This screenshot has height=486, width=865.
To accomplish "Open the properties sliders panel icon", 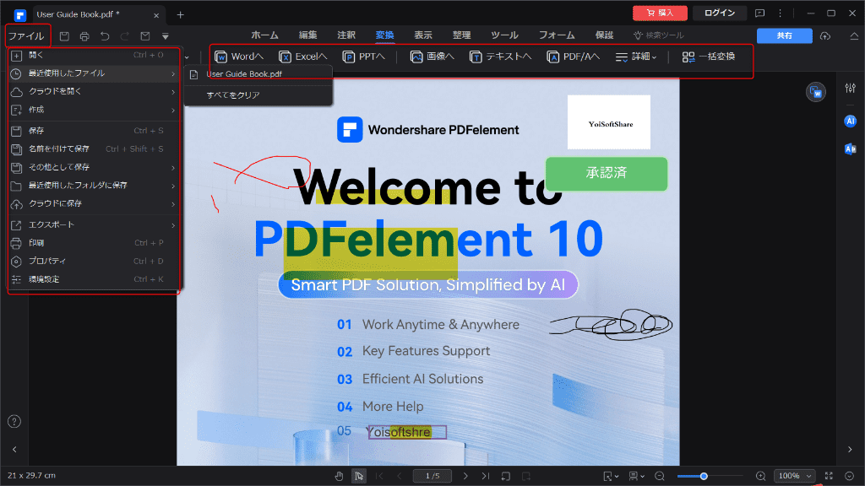I will click(x=850, y=88).
